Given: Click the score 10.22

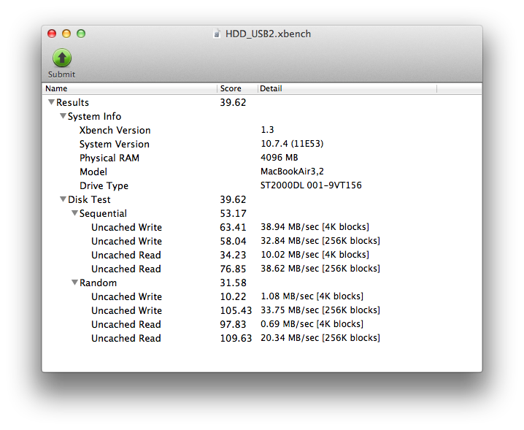Looking at the screenshot, I should click(233, 296).
